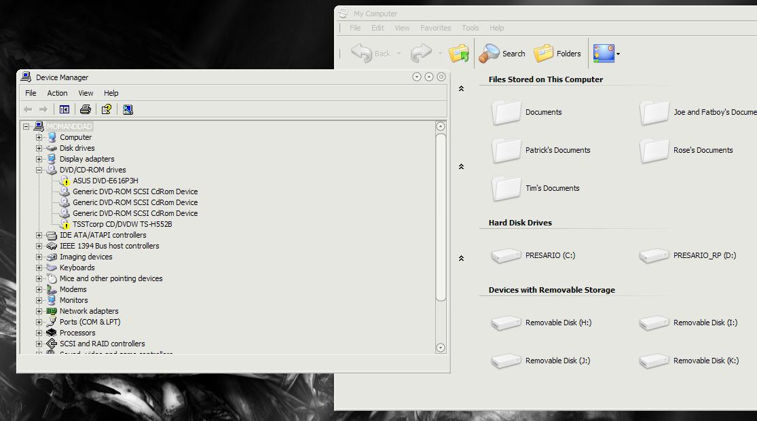757x421 pixels.
Task: Expand the Network adapters node
Action: [x=39, y=311]
